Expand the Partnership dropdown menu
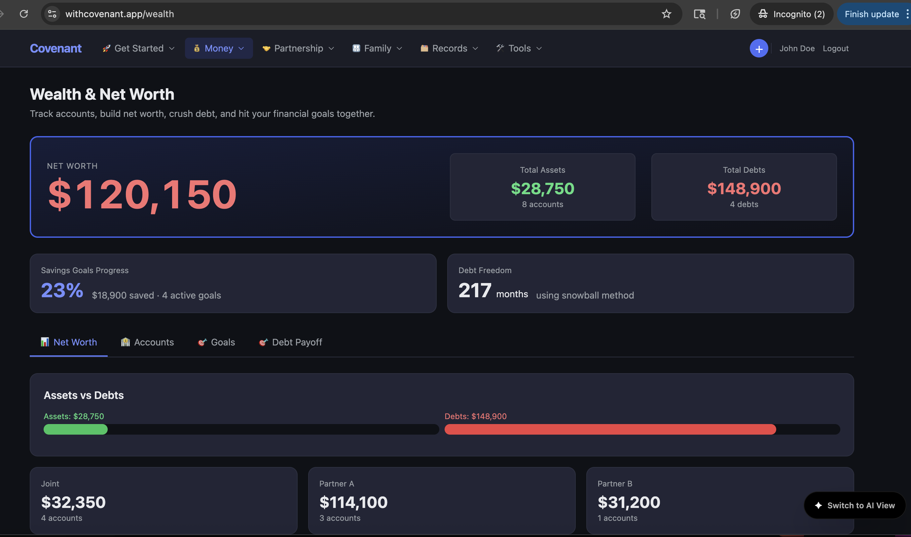911x537 pixels. pyautogui.click(x=298, y=49)
